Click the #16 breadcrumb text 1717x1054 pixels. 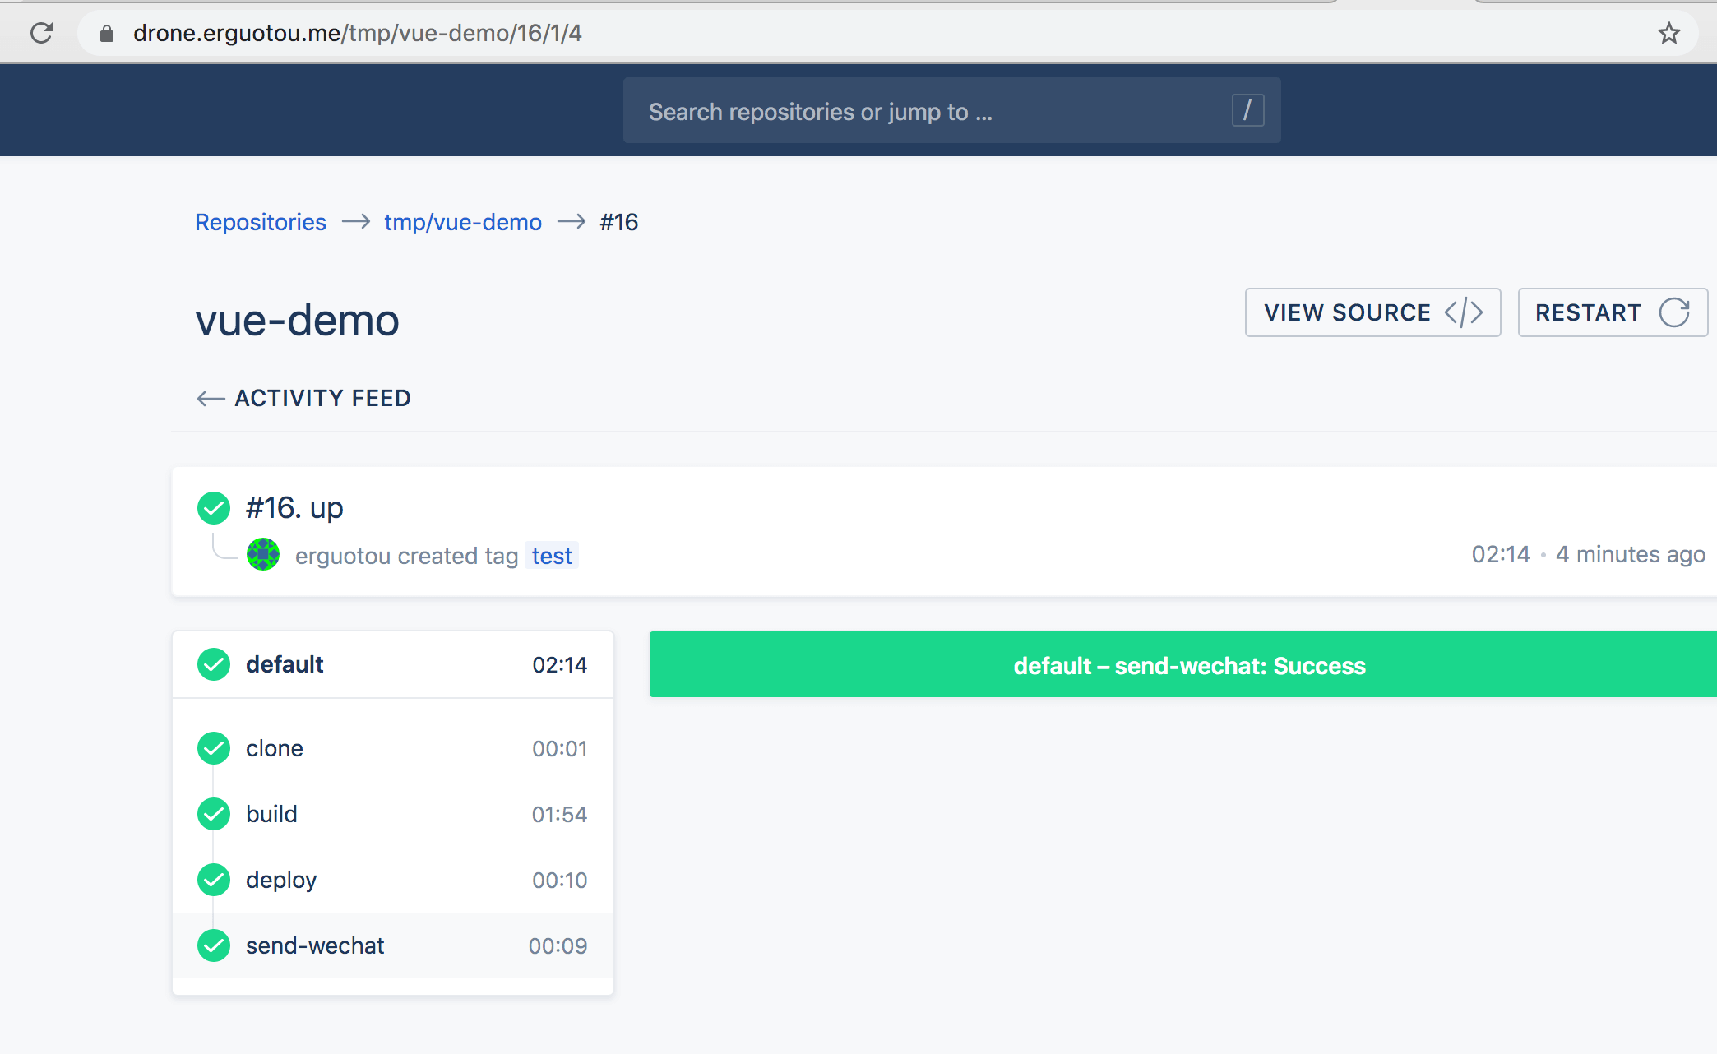[x=619, y=222]
